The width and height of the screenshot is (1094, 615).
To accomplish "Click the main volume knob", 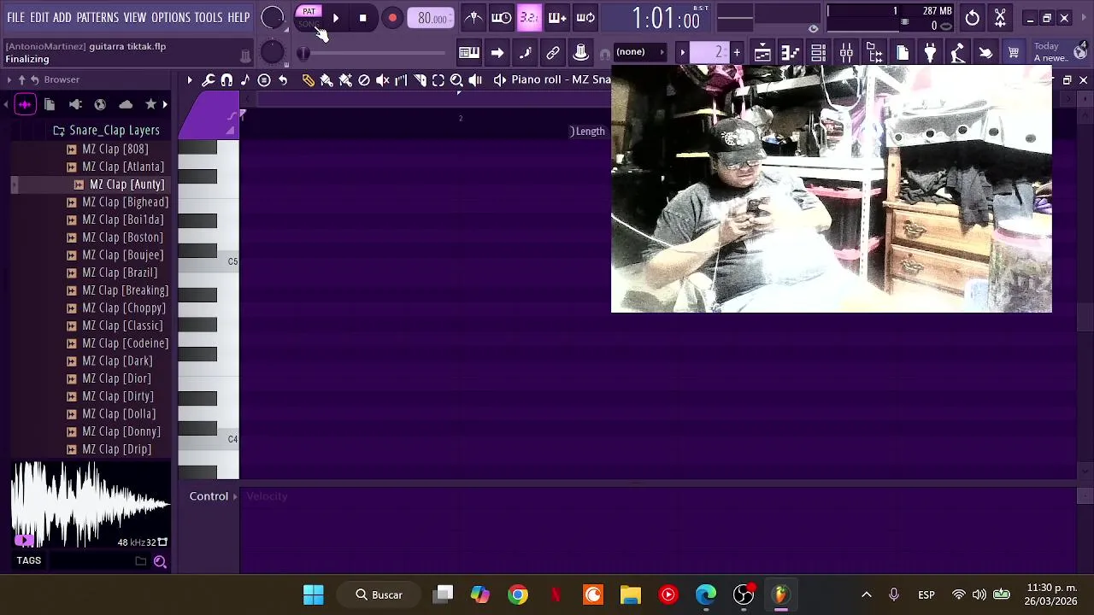I will 273,18.
